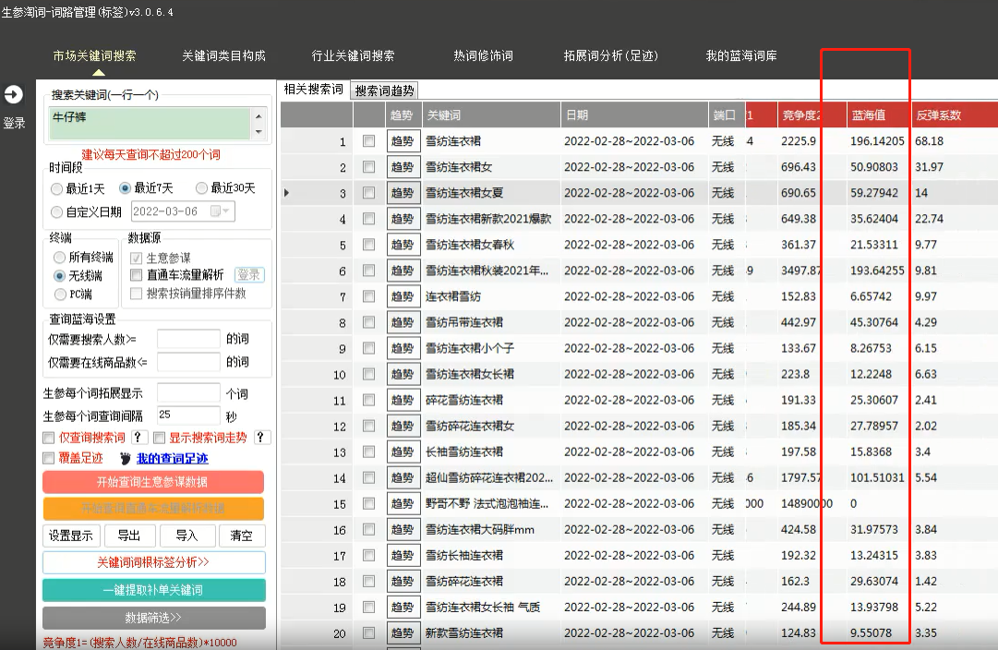
Task: Open 拓展词分析(足迹) tab
Action: (x=611, y=56)
